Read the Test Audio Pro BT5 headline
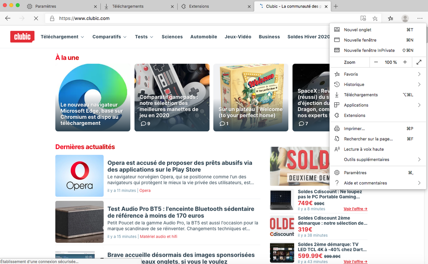Screen dimensions: 428x264 (181, 212)
